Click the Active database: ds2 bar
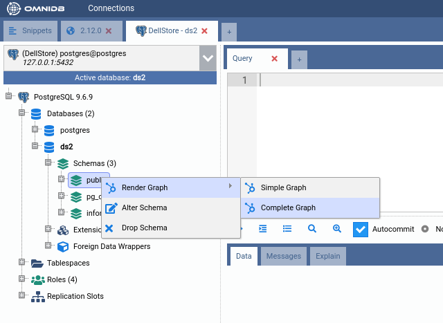 [x=110, y=77]
